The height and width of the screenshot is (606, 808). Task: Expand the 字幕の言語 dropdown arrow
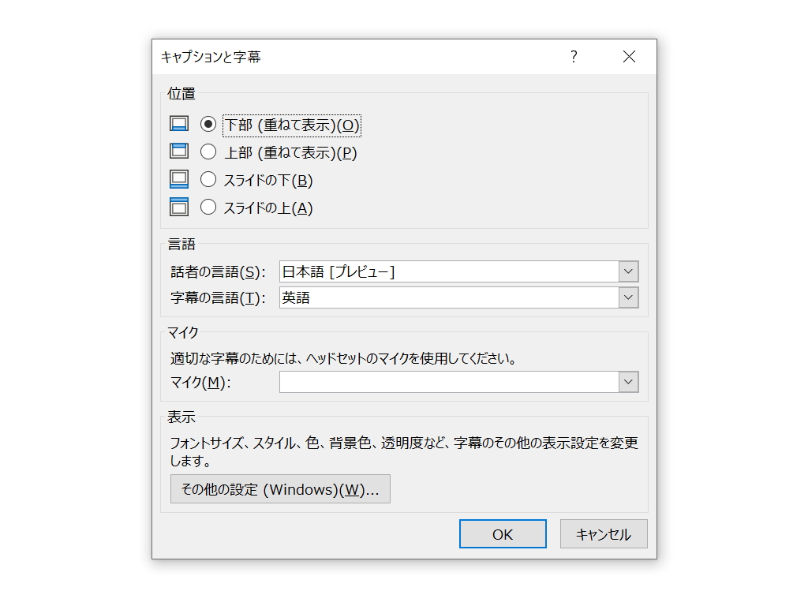[x=628, y=297]
